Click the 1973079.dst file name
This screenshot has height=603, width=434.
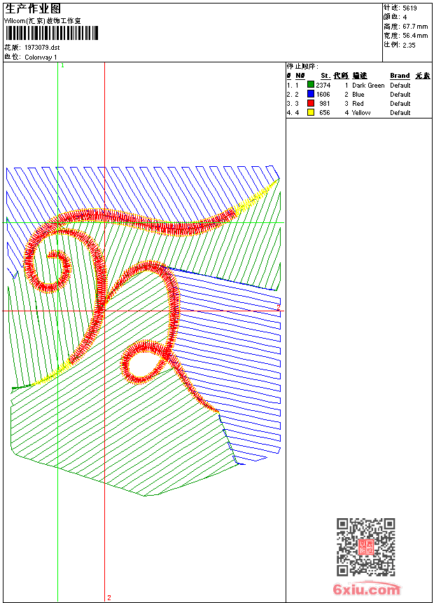click(47, 48)
